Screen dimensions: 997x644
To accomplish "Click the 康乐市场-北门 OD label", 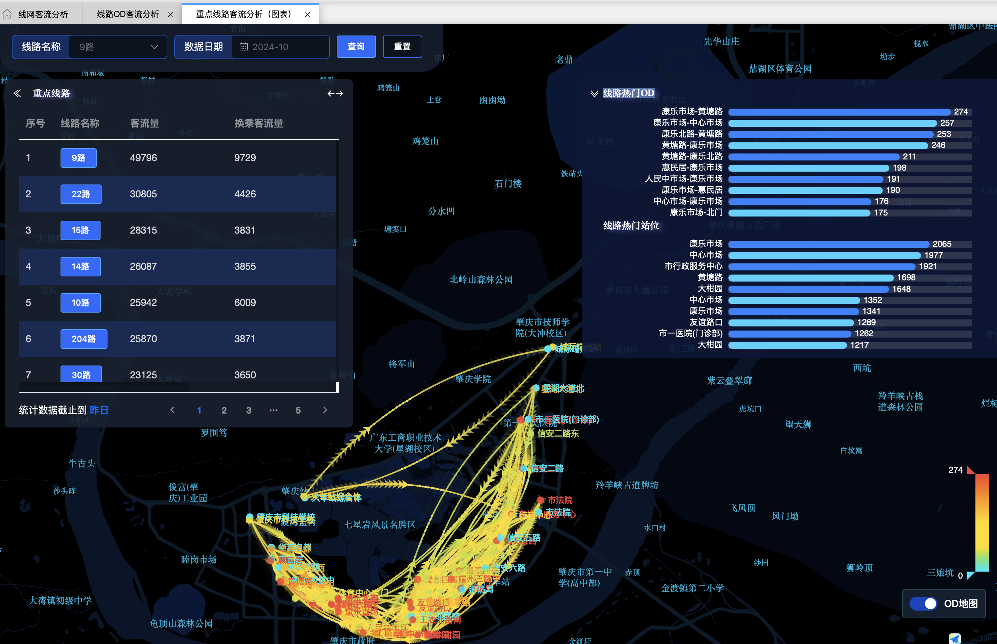I will tap(696, 212).
